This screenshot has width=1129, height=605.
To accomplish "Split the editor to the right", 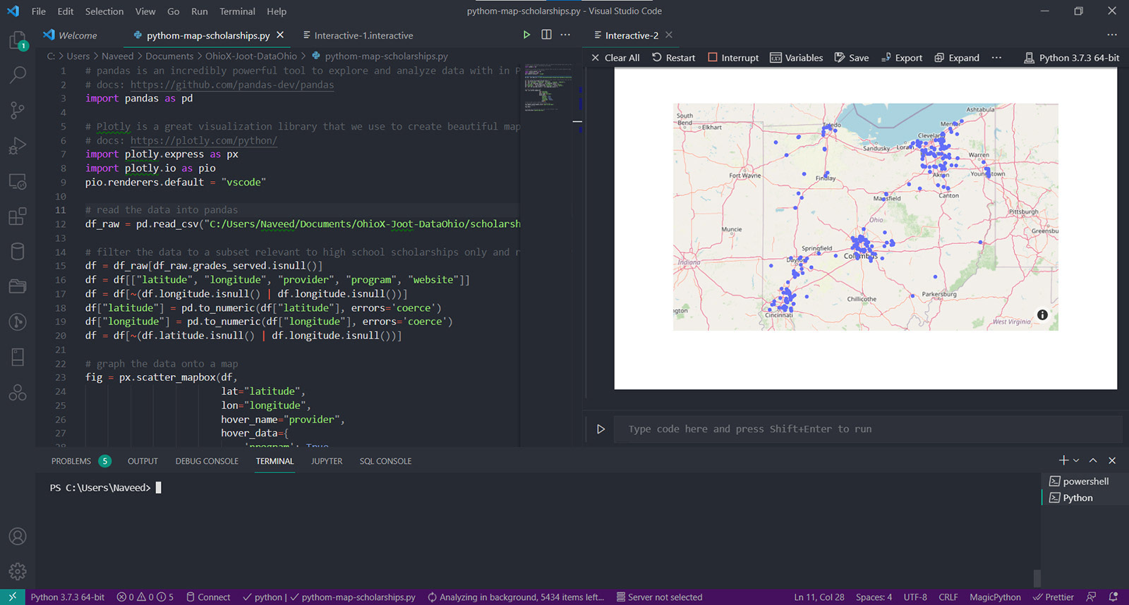I will 546,35.
